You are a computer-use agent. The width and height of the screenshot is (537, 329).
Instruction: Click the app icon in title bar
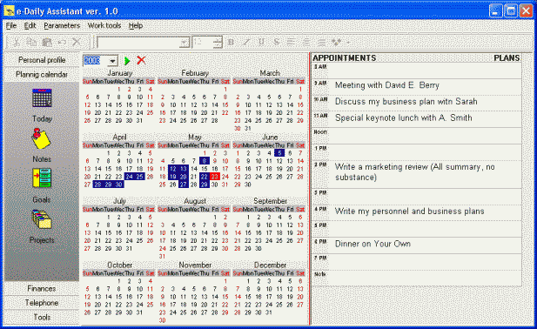(x=9, y=11)
